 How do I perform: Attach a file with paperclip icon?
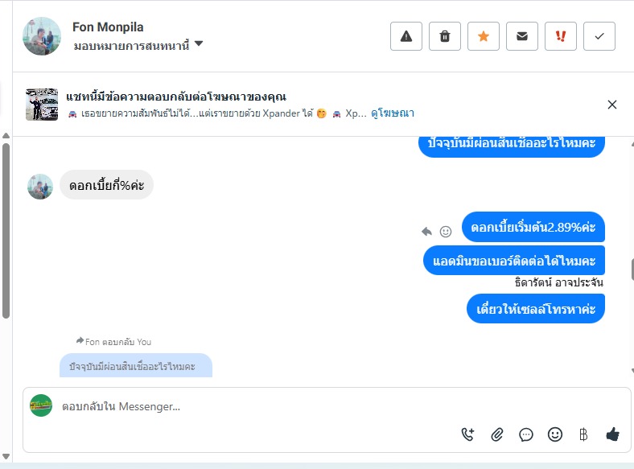[x=497, y=434]
